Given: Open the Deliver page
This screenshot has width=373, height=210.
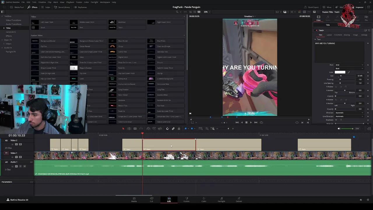Looking at the screenshot, I should point(239,199).
